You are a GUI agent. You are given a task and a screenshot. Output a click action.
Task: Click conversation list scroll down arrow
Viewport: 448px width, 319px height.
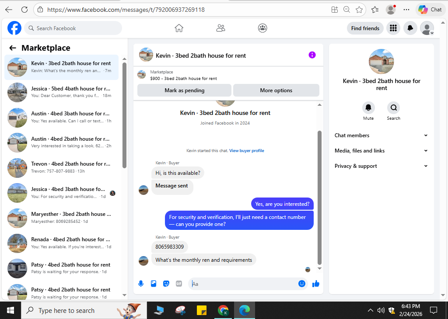click(124, 295)
